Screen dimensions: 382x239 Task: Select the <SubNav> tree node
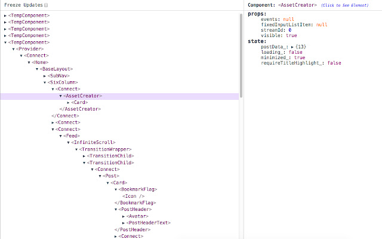pos(58,76)
